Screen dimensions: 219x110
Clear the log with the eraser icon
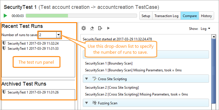[92, 28]
